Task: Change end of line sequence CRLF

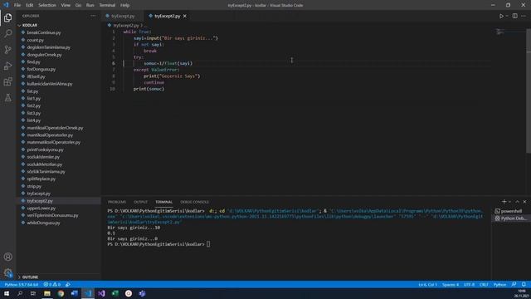Action: (484, 284)
